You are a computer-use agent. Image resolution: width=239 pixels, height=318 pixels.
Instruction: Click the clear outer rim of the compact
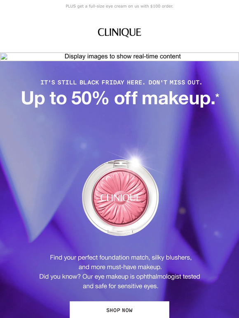click(87, 198)
